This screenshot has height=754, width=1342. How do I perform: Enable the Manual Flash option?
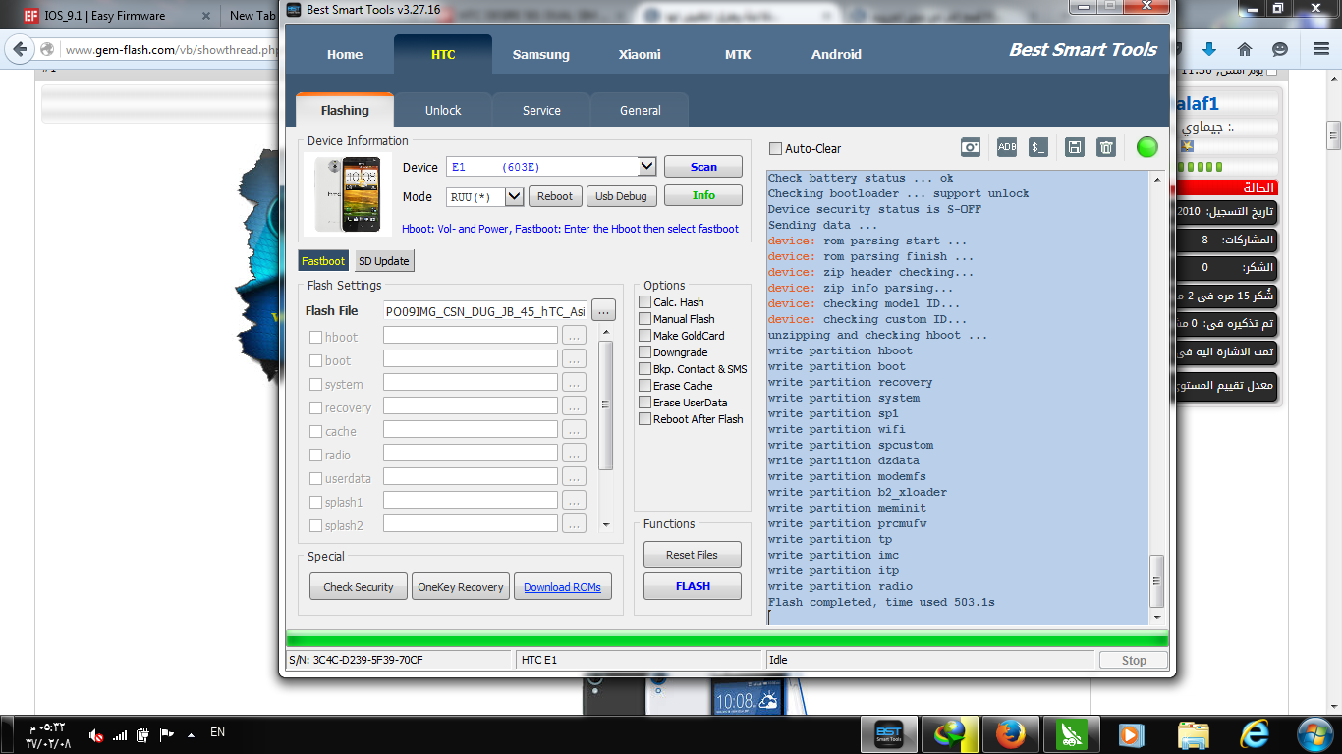pyautogui.click(x=645, y=319)
